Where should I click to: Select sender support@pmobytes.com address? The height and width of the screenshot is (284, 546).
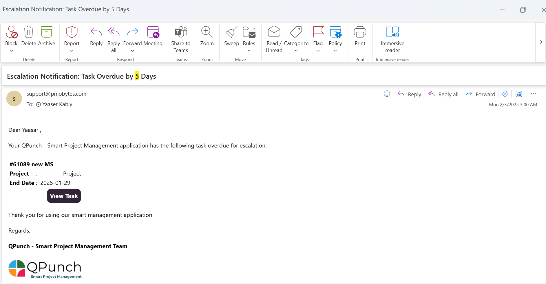click(x=56, y=94)
